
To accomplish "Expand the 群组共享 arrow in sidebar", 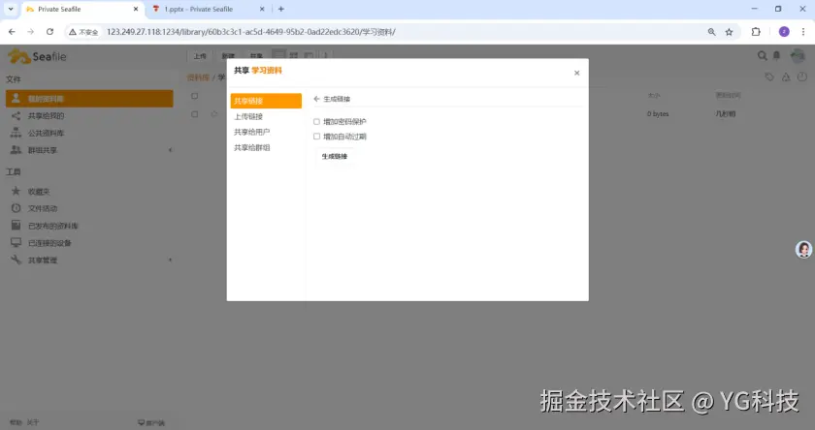I will (x=170, y=150).
